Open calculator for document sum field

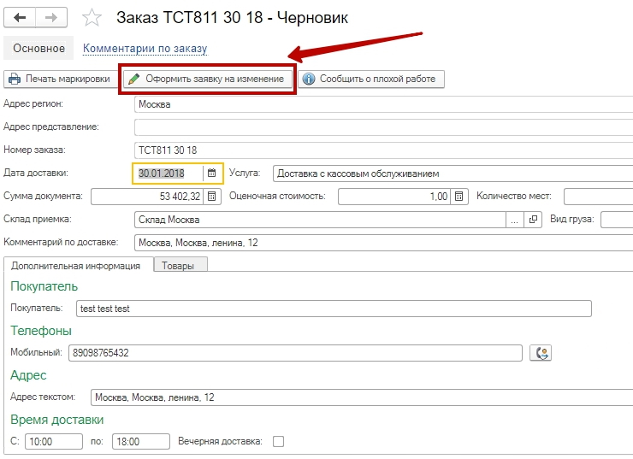click(212, 197)
